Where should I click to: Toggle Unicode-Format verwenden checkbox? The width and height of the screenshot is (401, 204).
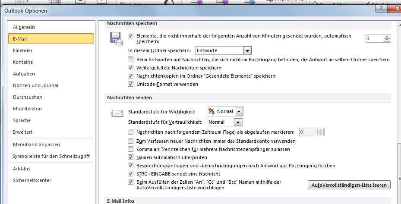coord(131,84)
